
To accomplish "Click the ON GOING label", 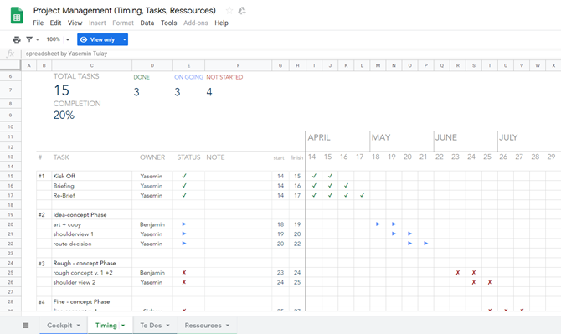I will [x=188, y=77].
